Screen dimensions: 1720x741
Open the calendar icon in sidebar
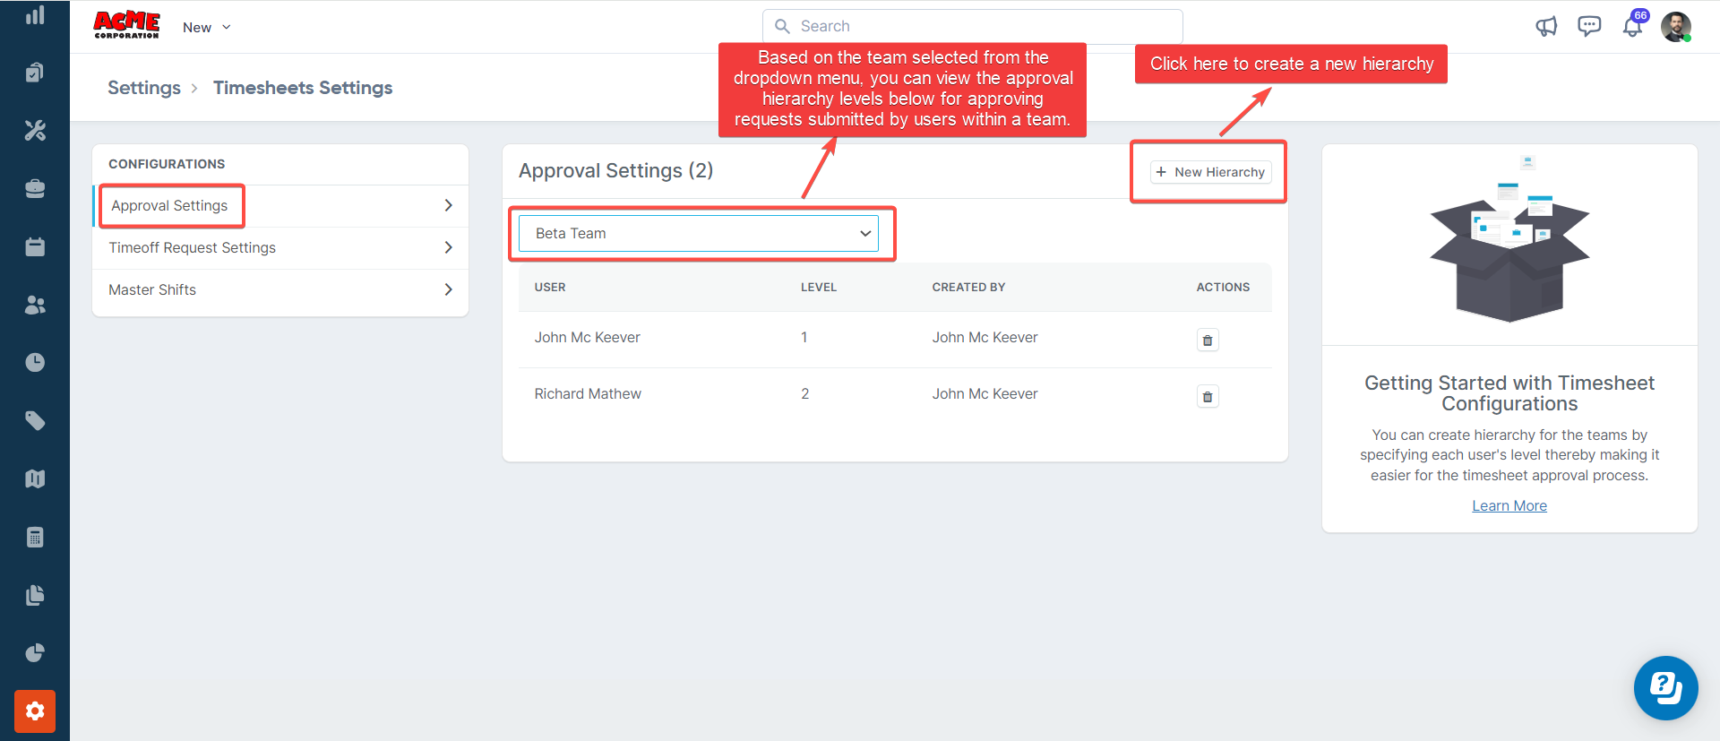(35, 247)
